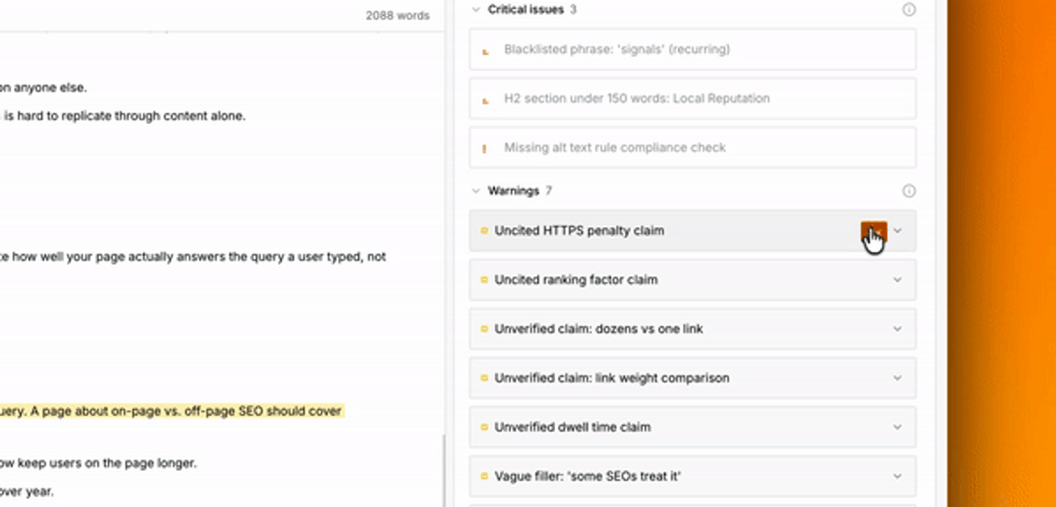
Task: Expand the Vague filler warning chevron
Action: point(898,476)
